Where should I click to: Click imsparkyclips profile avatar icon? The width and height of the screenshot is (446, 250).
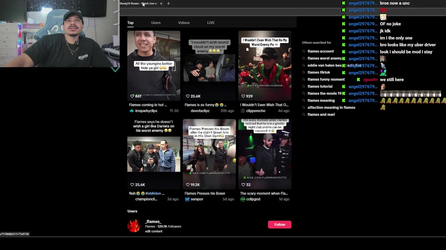(x=131, y=111)
